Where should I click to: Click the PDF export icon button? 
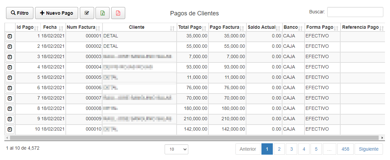click(x=118, y=13)
